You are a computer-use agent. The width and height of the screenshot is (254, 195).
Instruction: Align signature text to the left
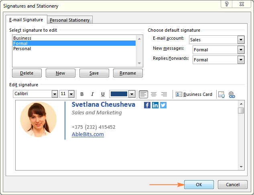pos(143,94)
